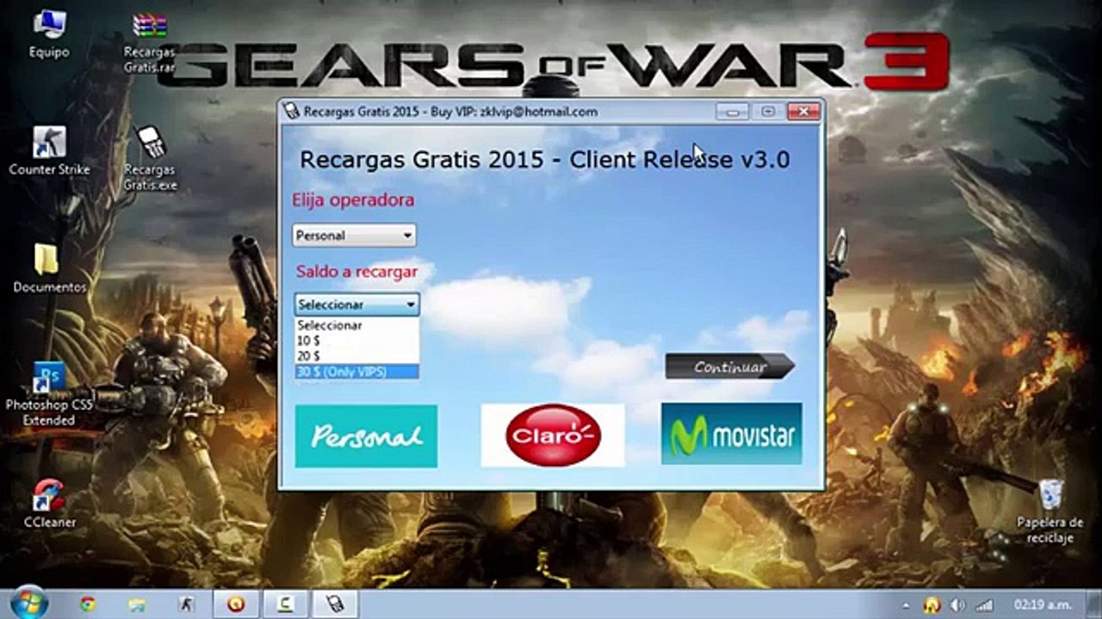The width and height of the screenshot is (1102, 619).
Task: Click the Recargas Gratis window title icon
Action: (x=292, y=112)
